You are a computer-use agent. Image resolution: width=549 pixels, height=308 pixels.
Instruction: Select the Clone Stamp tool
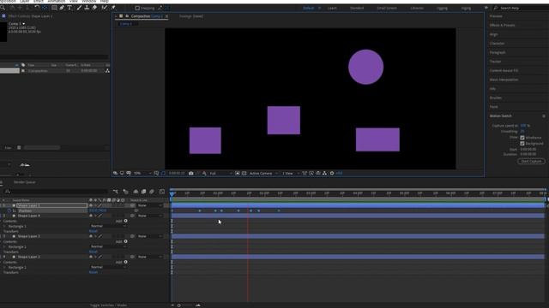click(x=87, y=8)
